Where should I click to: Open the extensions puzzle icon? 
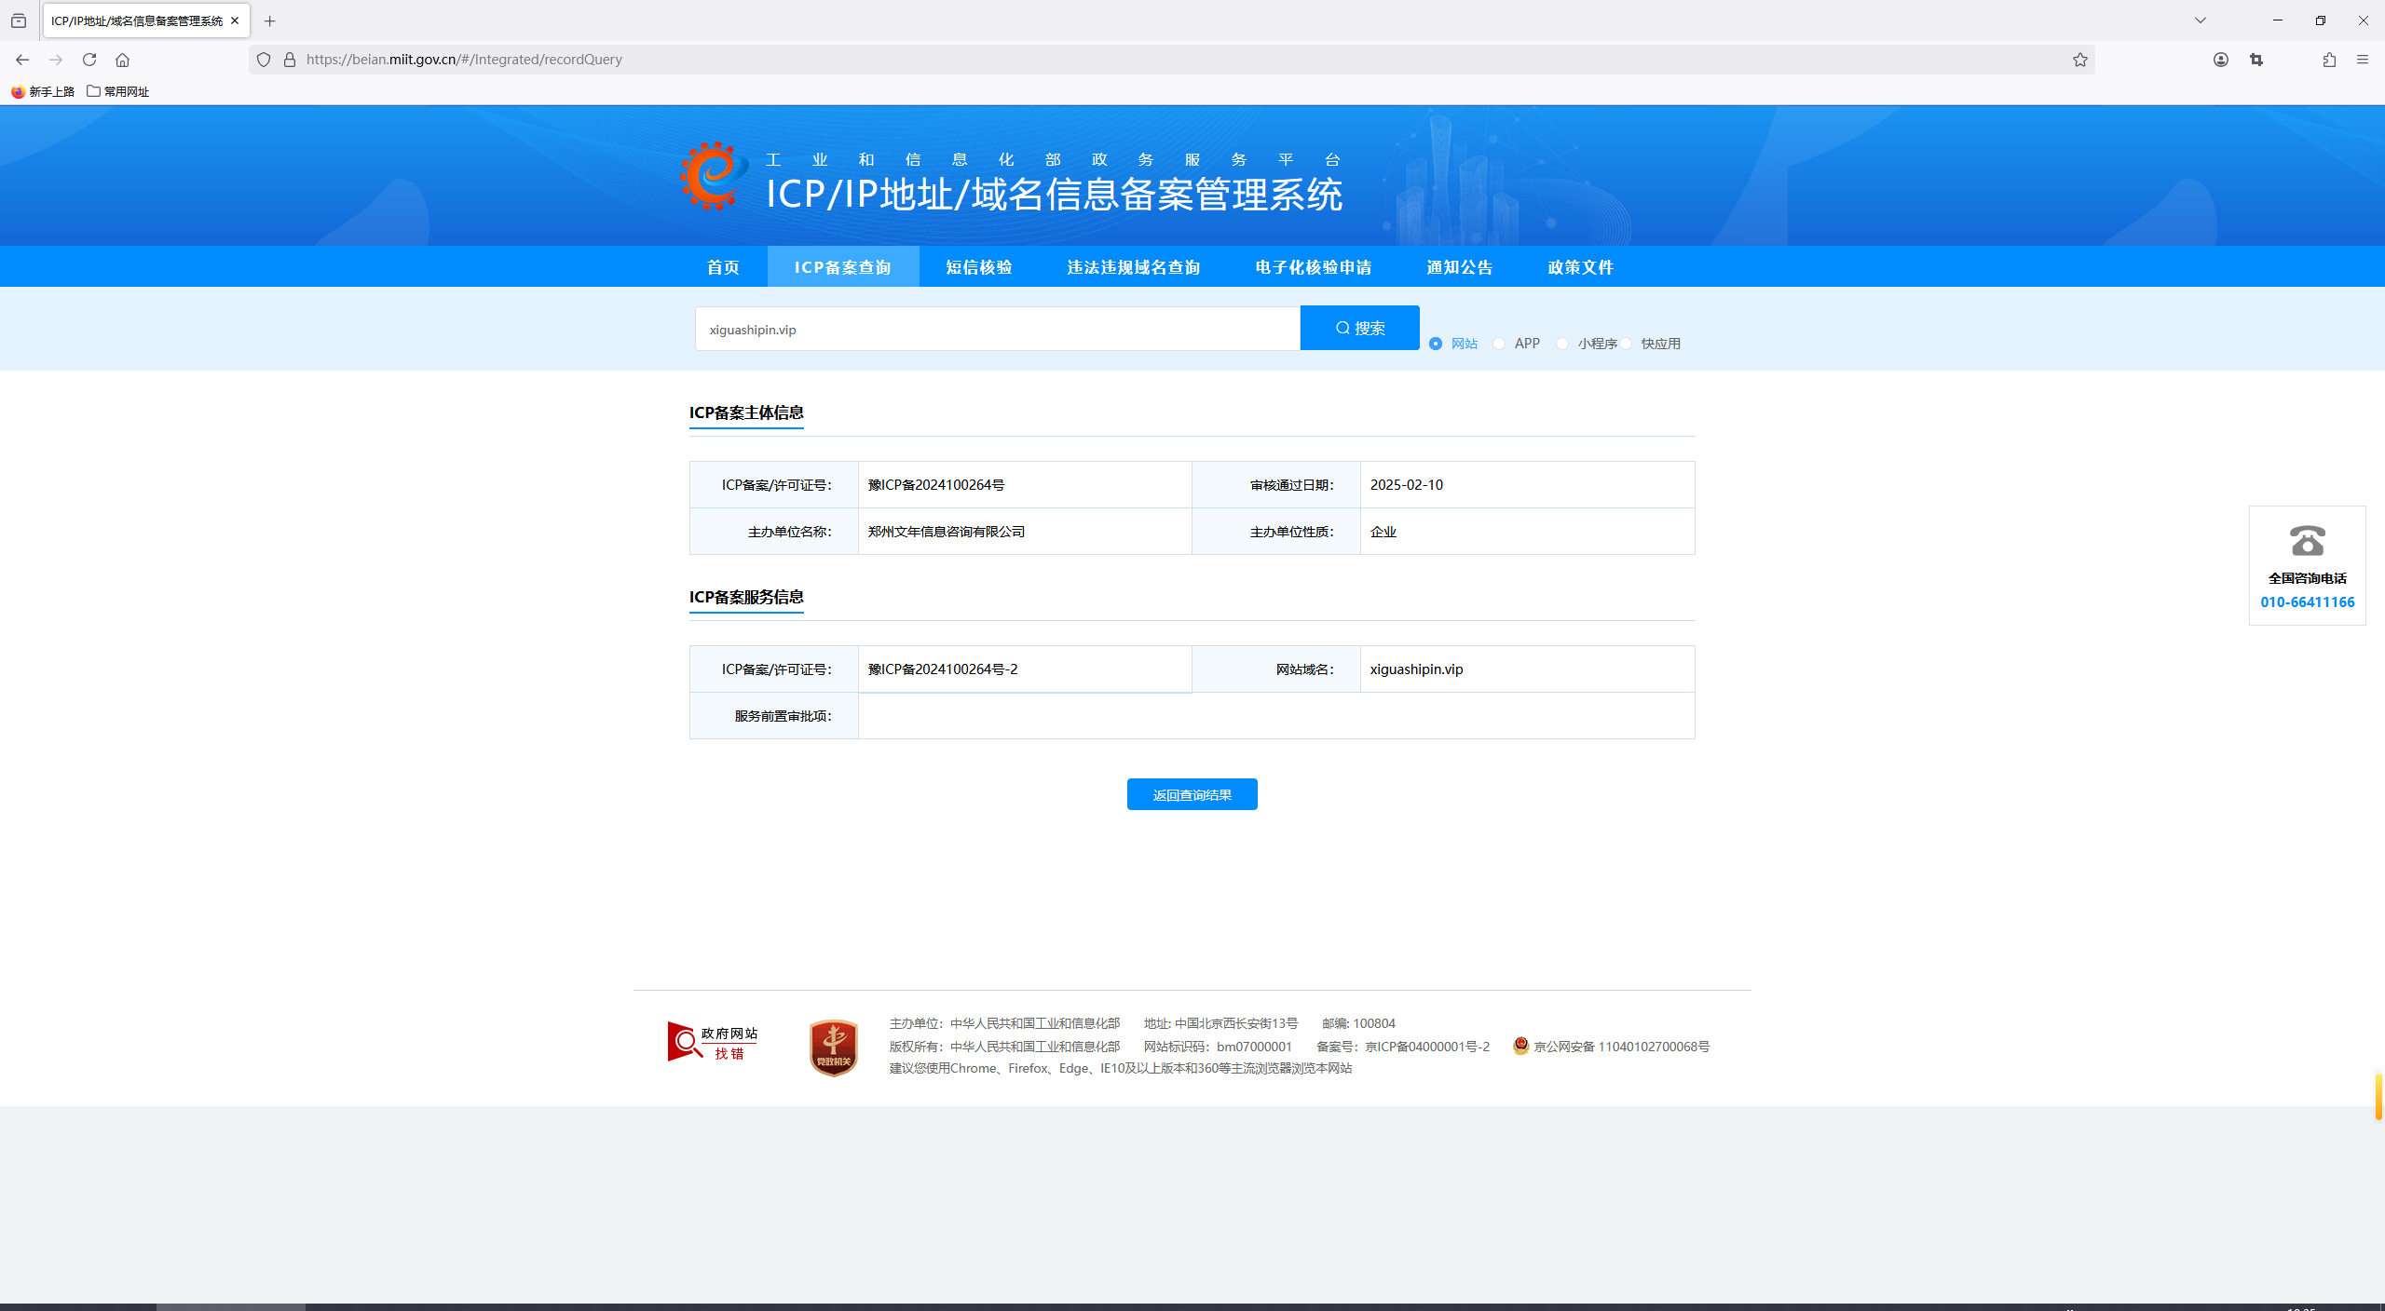point(2329,60)
